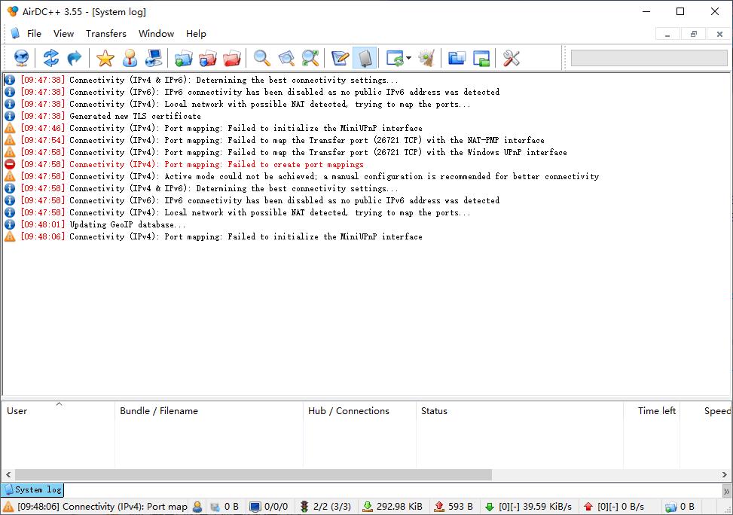Switch to the System log tab
Viewport: 733px width, 515px height.
coord(32,490)
